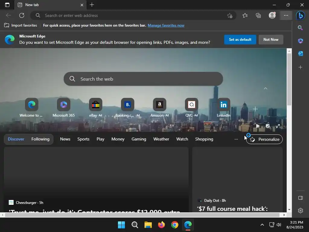Open Microsoft 365 sidebar icon

coord(300,41)
